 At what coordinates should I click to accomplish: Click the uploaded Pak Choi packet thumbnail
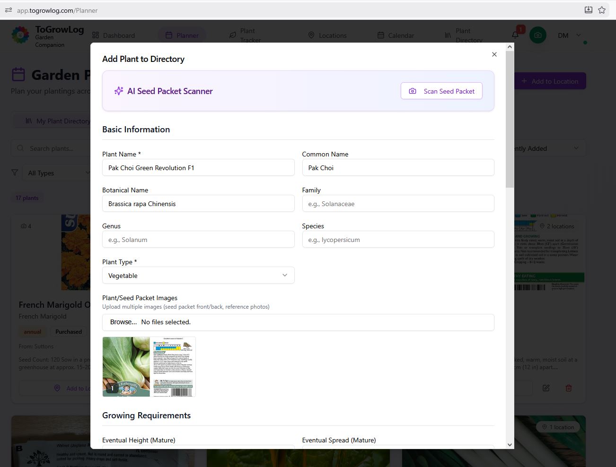tap(149, 367)
